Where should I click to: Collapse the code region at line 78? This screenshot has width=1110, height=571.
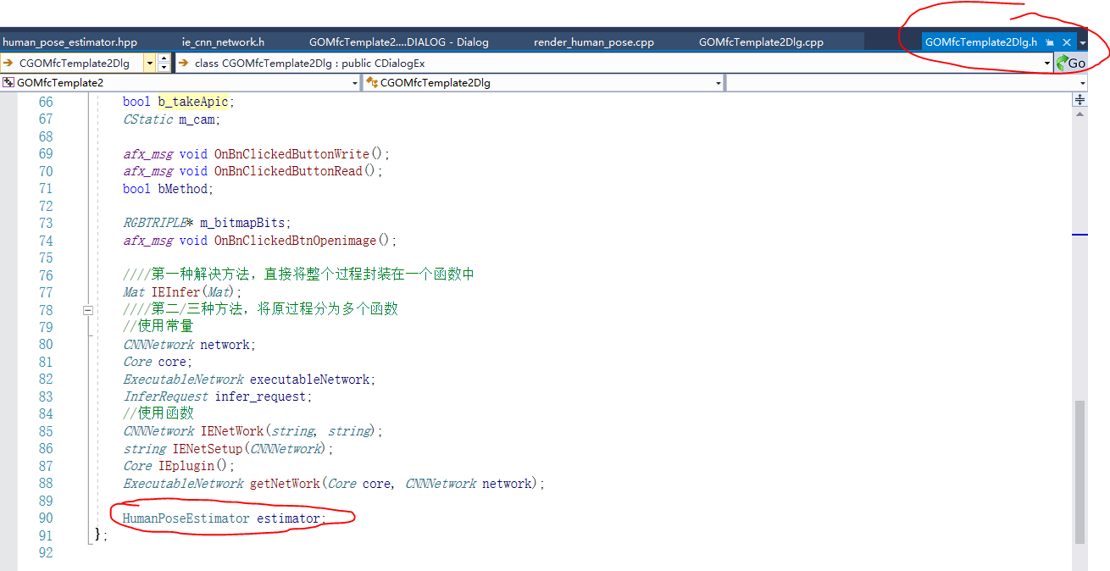click(x=87, y=310)
